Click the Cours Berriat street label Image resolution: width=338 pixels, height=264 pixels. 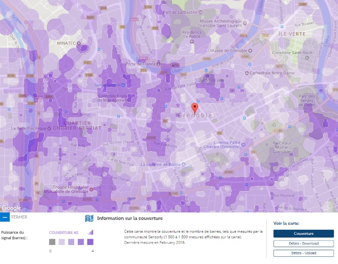tap(79, 114)
